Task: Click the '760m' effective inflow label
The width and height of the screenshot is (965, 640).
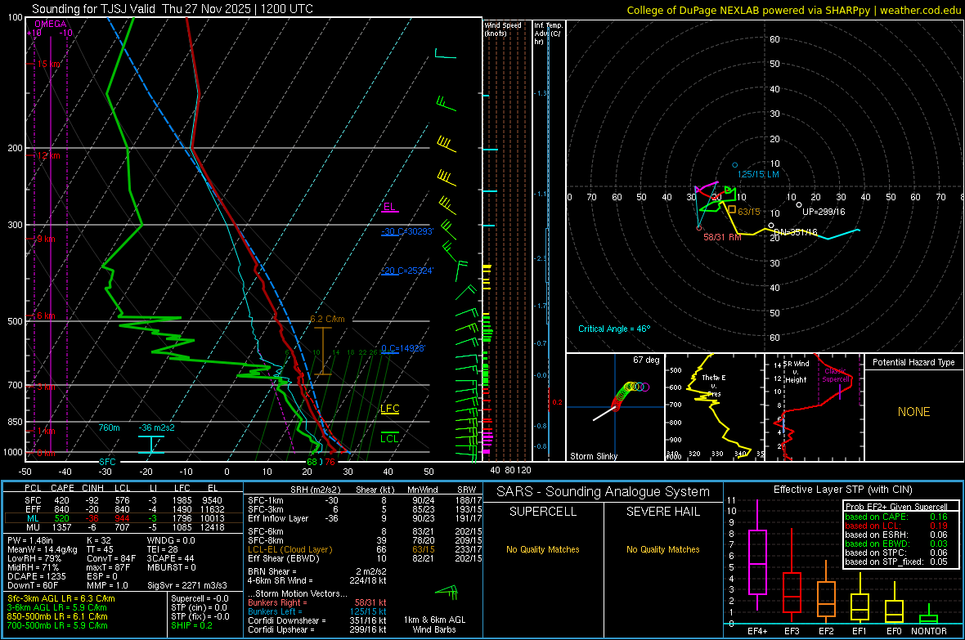Action: (109, 427)
